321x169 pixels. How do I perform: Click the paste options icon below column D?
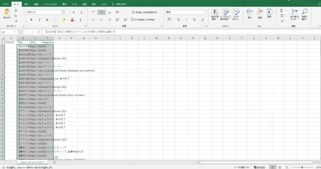(x=56, y=158)
